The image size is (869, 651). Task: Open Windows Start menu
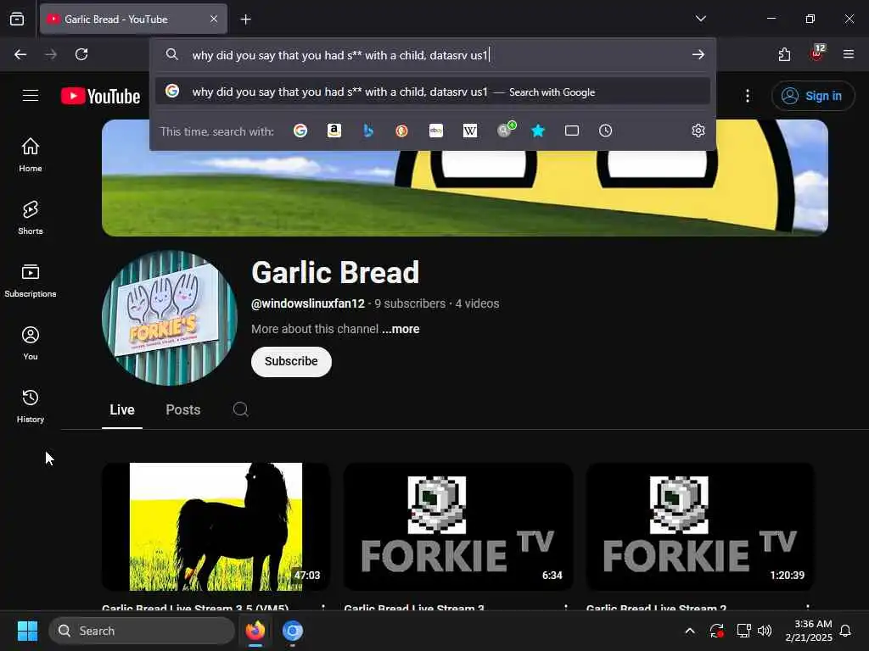point(27,631)
